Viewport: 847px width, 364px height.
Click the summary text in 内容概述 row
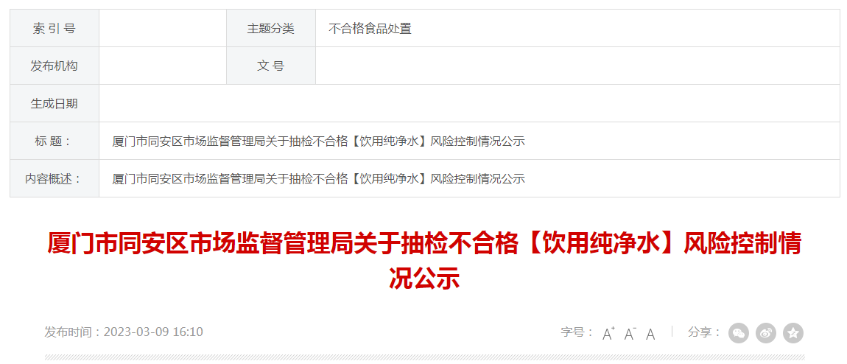coord(318,179)
